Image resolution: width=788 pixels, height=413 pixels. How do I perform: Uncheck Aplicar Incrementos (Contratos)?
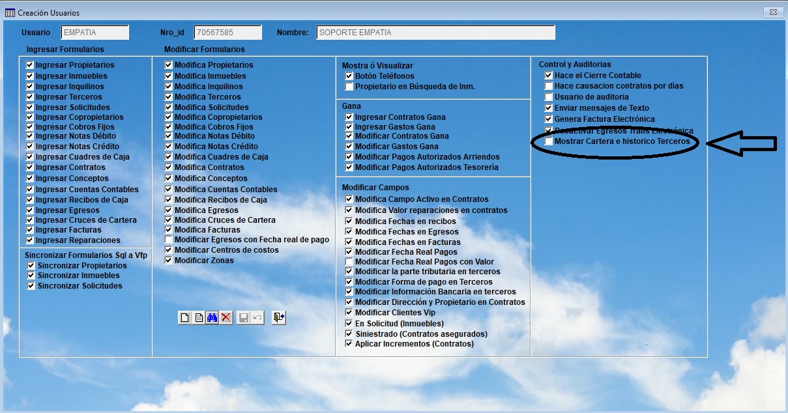pyautogui.click(x=349, y=344)
